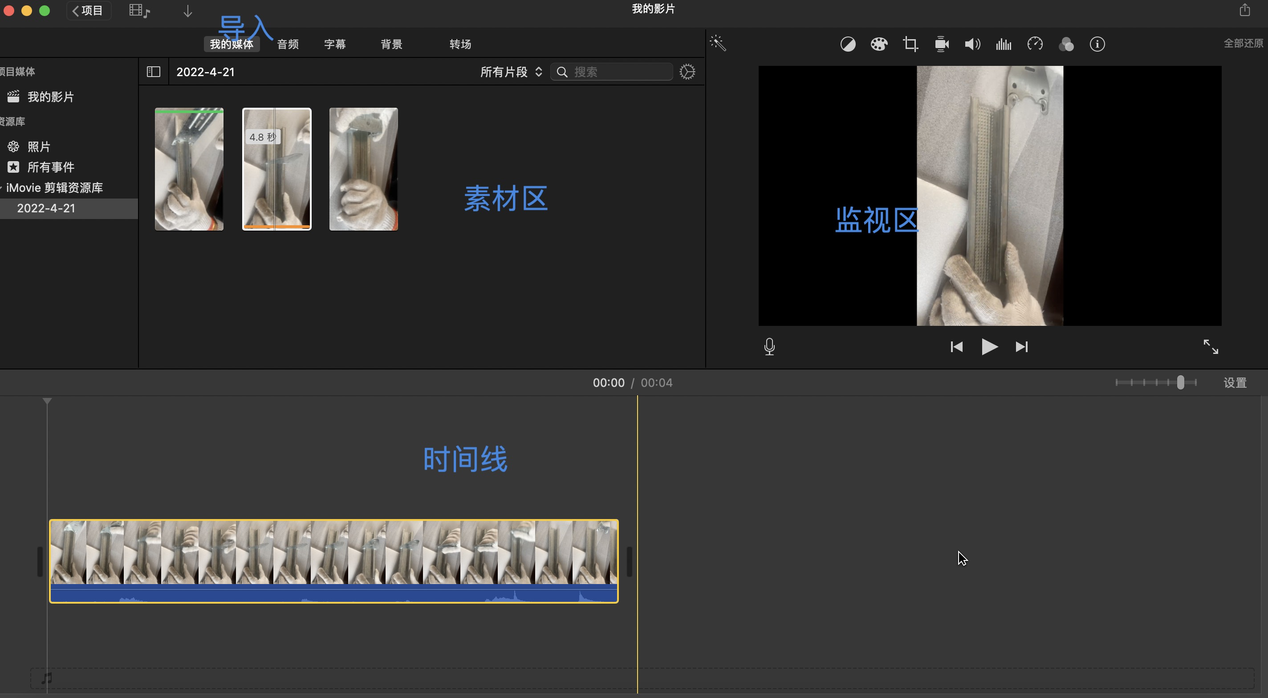1268x698 pixels.
Task: Switch to the 背景 tab
Action: pos(391,45)
